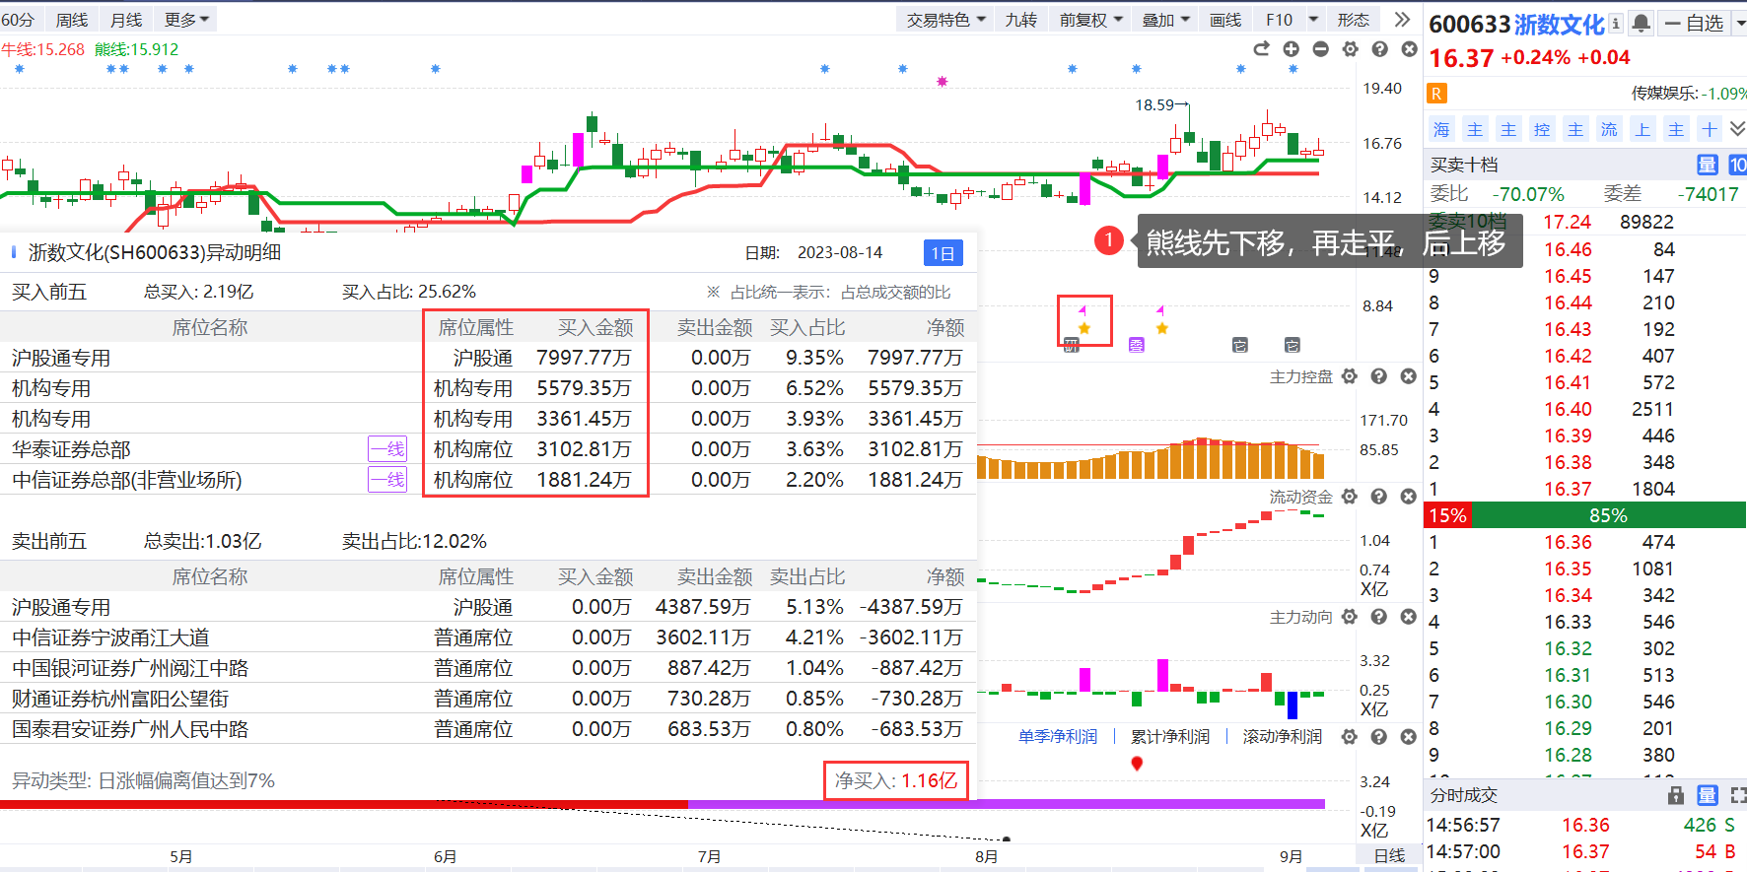Click the lock icon in 分时成交 header

(1676, 795)
